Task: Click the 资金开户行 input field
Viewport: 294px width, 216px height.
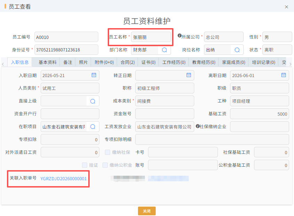Action: (x=70, y=114)
